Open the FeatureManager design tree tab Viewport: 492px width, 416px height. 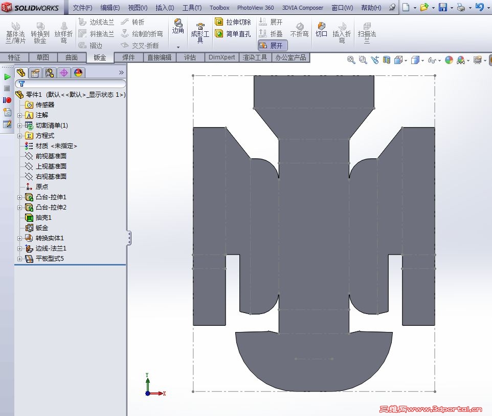21,73
